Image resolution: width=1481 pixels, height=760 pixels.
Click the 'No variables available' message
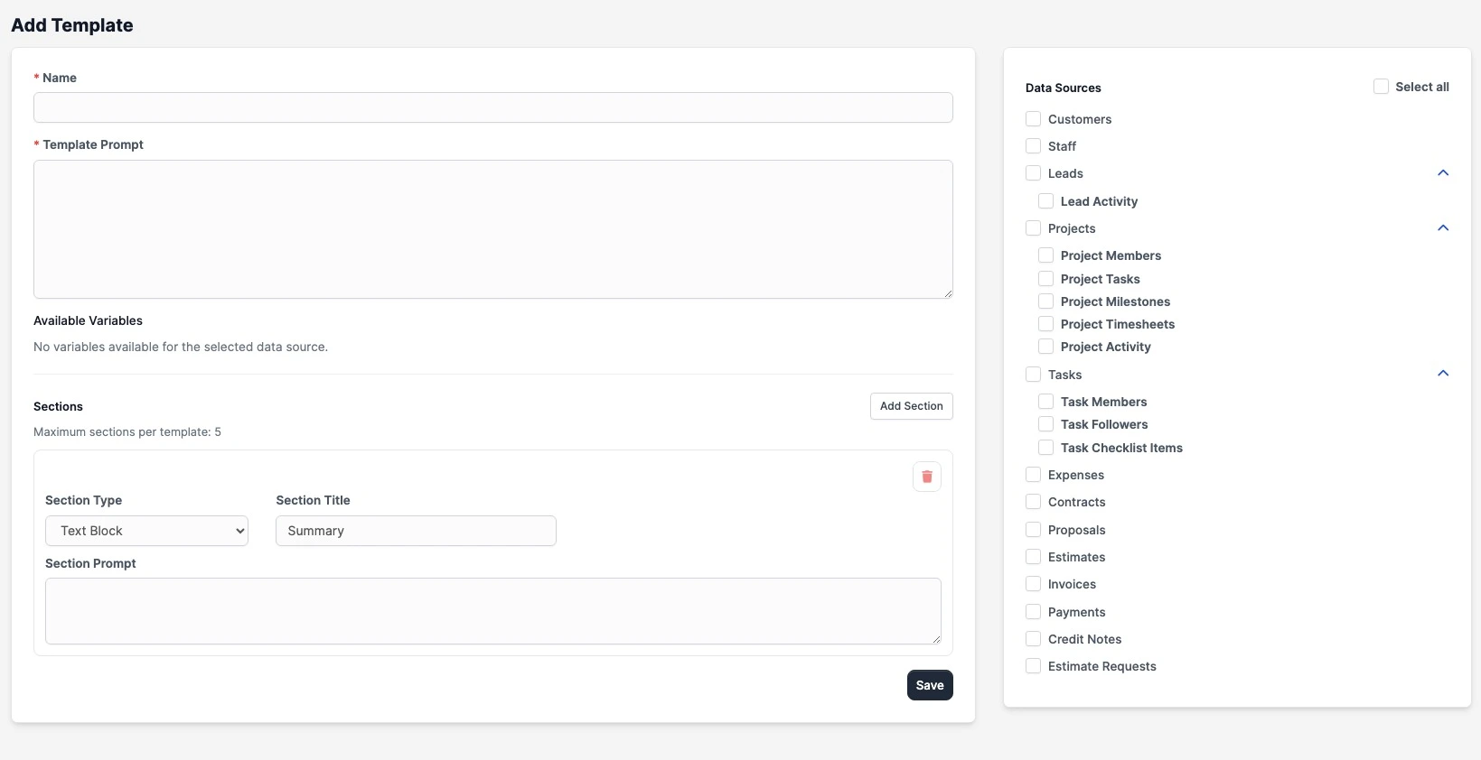(181, 347)
